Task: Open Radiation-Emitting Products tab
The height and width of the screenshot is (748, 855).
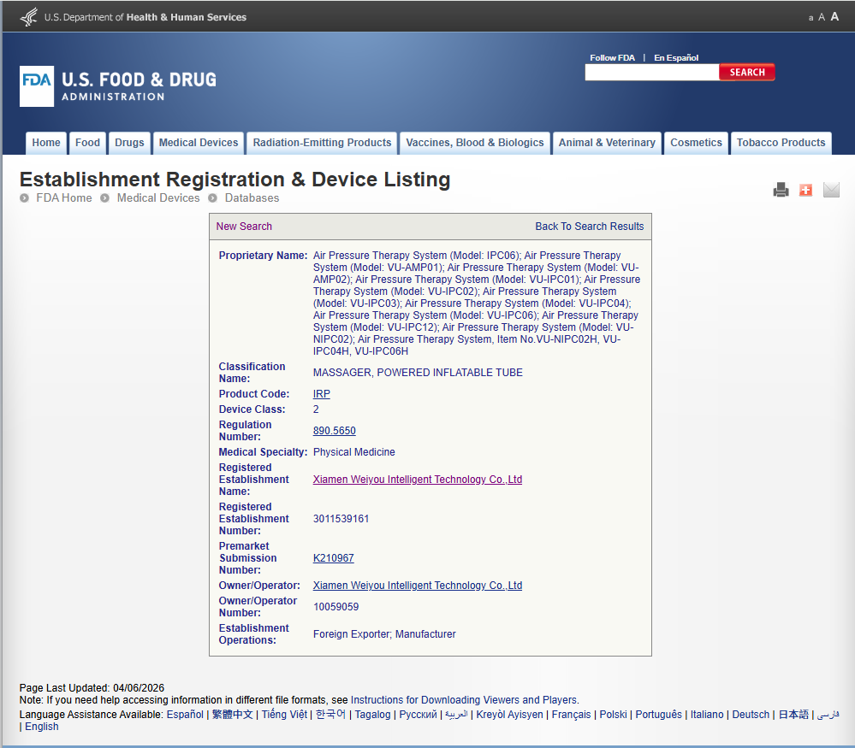Action: [x=323, y=143]
